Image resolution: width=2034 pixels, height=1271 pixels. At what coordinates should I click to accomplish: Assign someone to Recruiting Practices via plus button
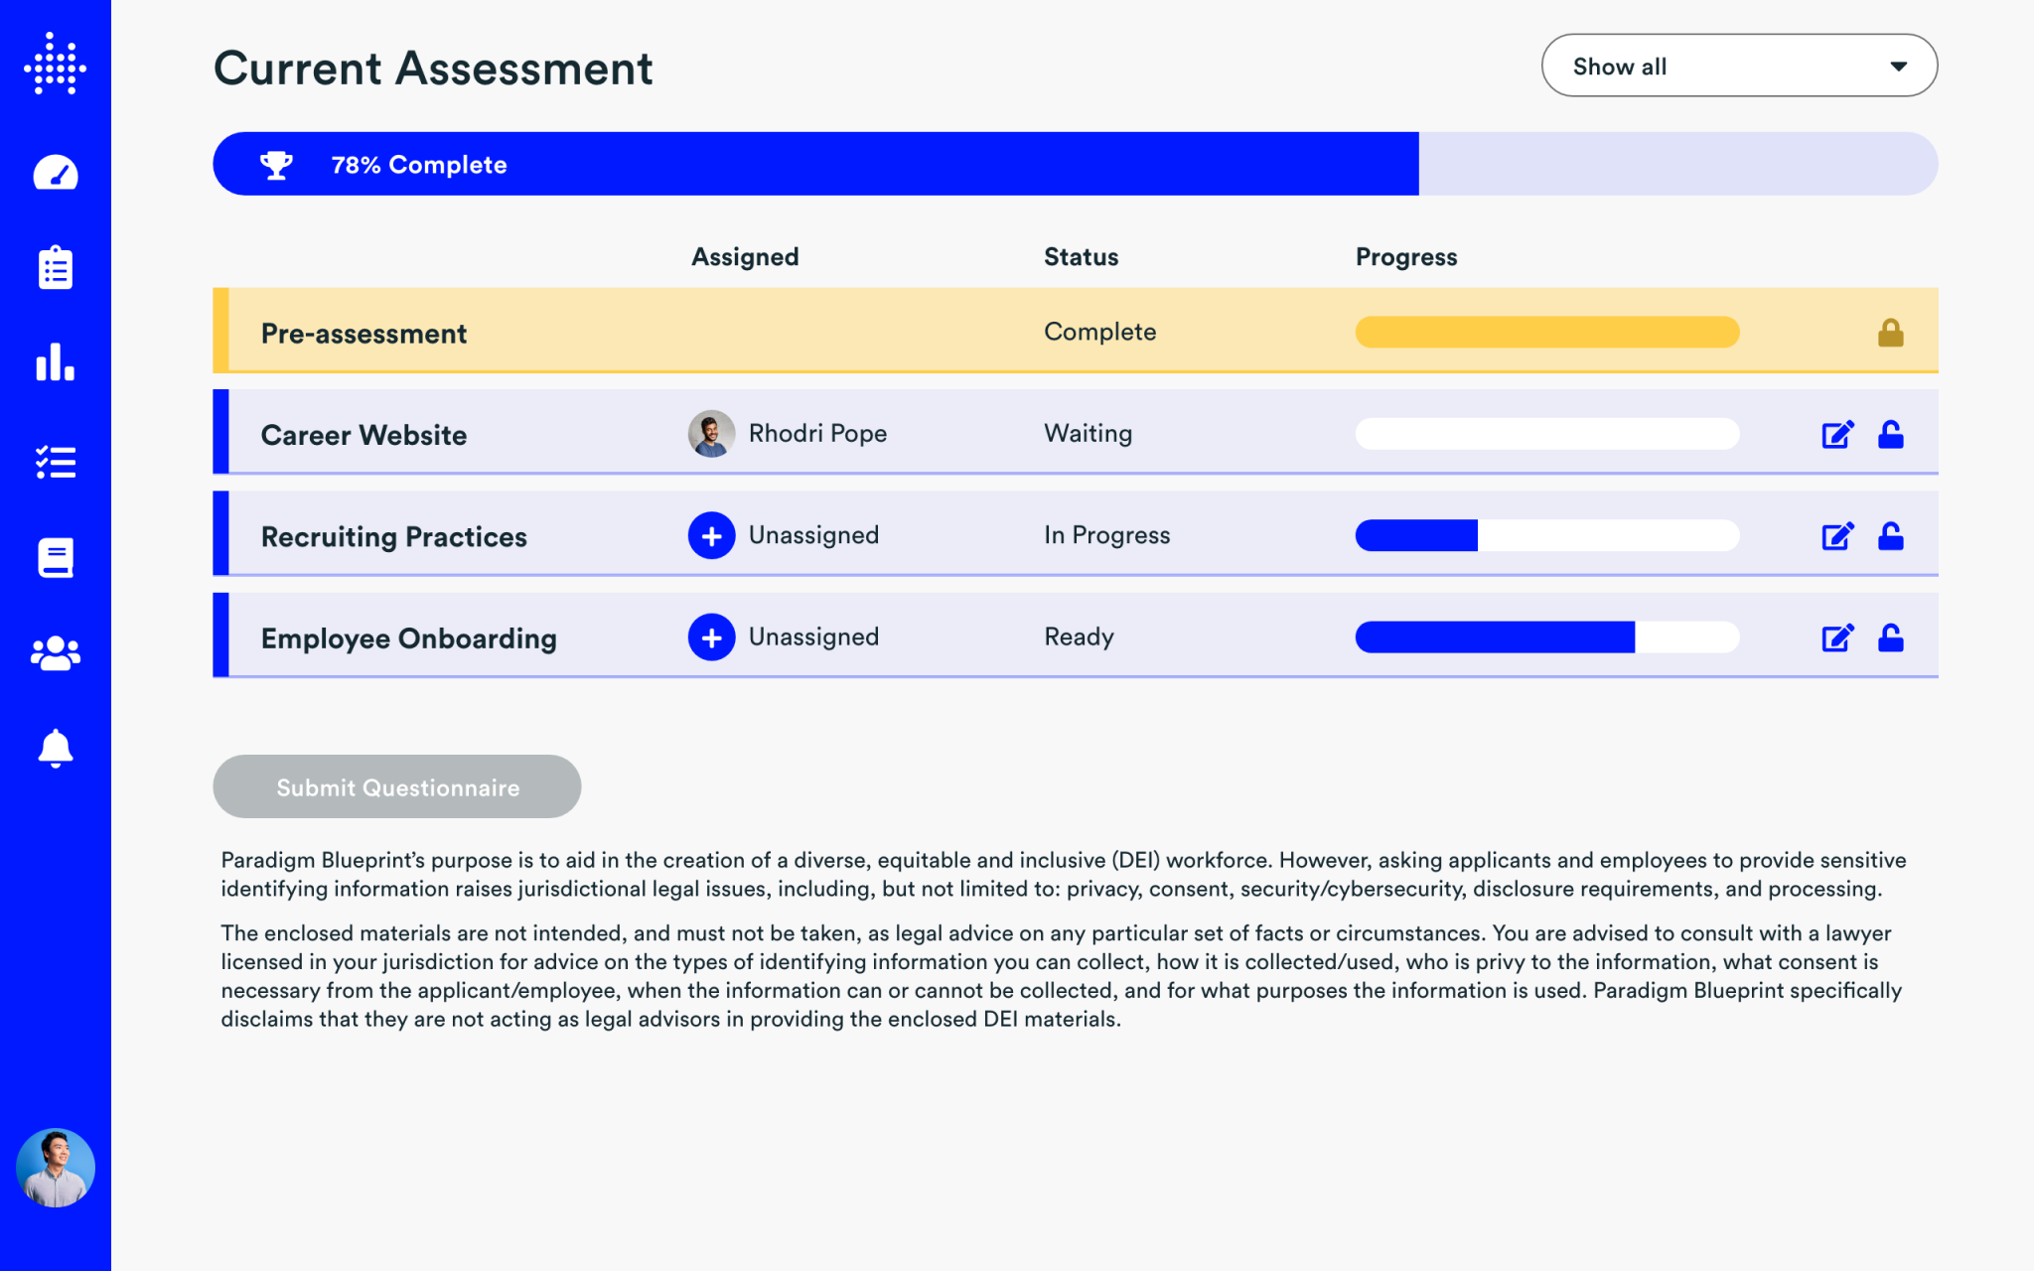click(x=711, y=535)
